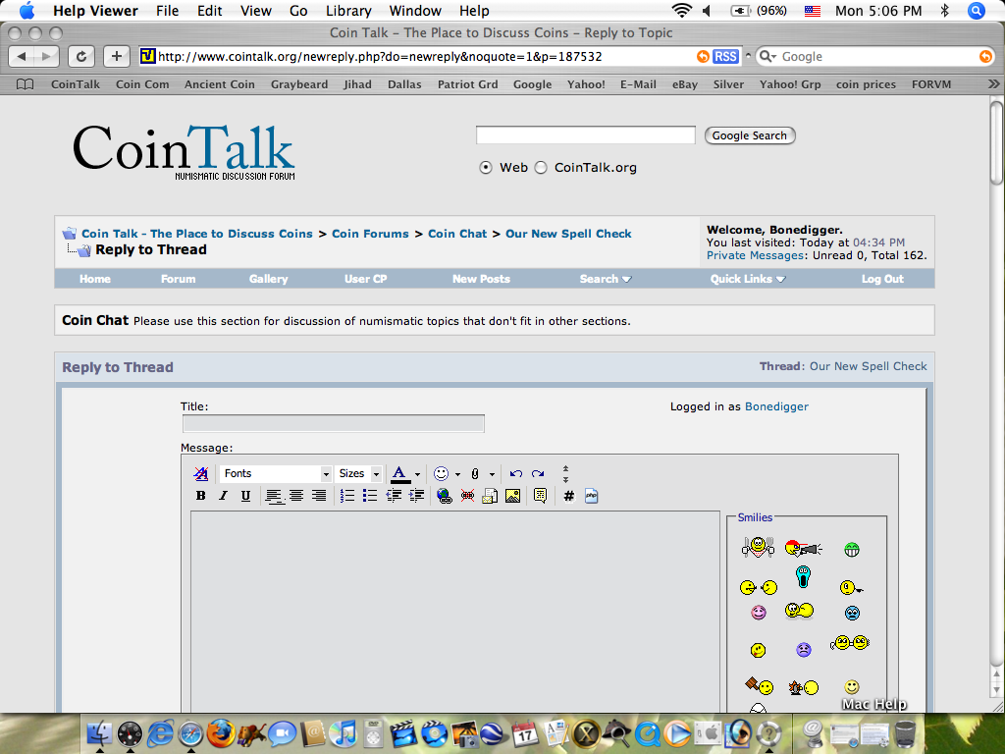Screen dimensions: 1005x754
Task: Open the bookmarks book icon
Action: point(25,84)
